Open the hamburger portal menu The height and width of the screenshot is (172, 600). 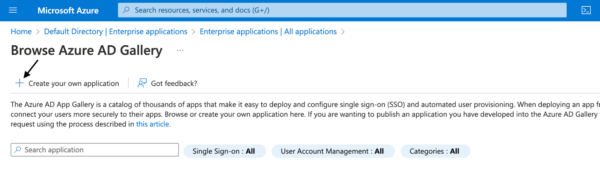pos(13,10)
